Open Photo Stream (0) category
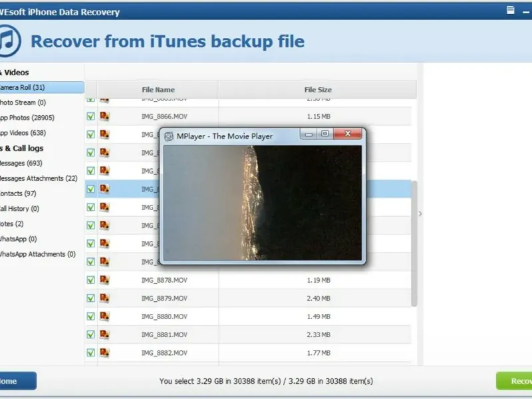The width and height of the screenshot is (532, 399). point(23,102)
